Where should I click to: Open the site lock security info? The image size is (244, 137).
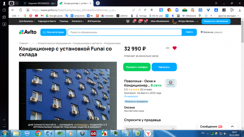pos(28,10)
